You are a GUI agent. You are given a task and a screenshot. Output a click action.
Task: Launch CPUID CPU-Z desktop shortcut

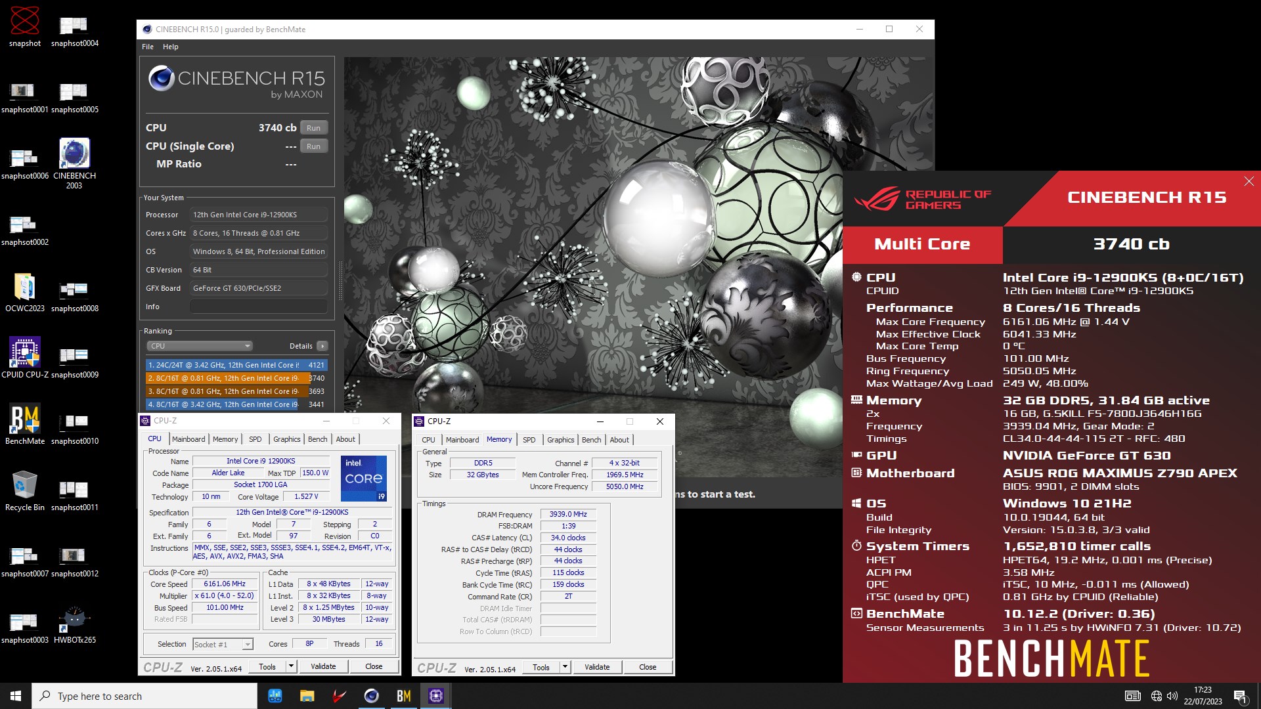point(24,357)
